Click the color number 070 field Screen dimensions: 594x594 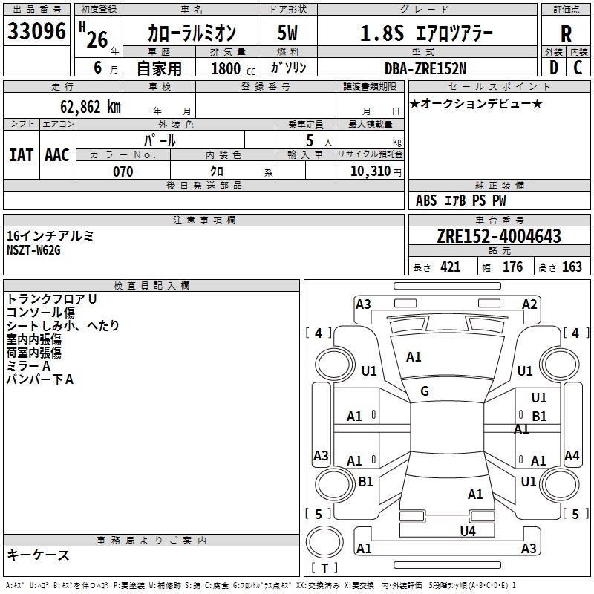coord(123,172)
